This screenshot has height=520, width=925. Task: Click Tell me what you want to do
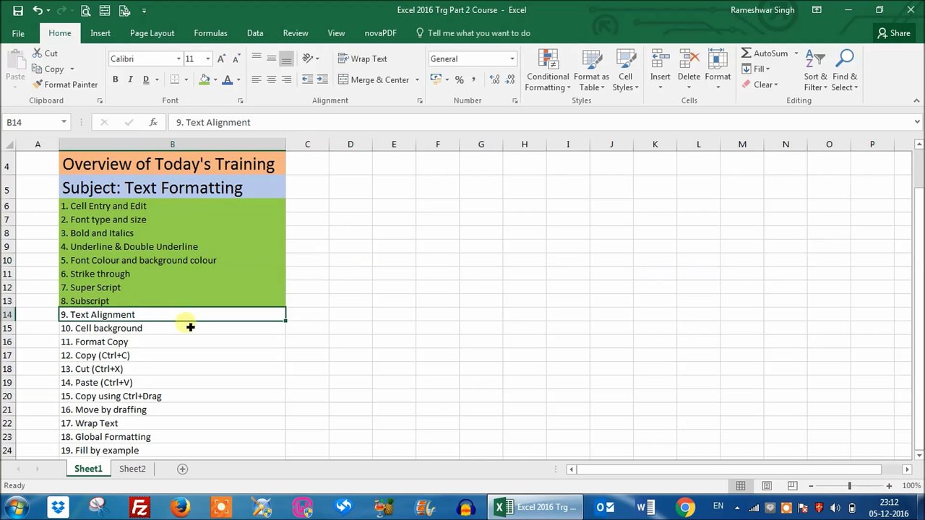point(473,33)
